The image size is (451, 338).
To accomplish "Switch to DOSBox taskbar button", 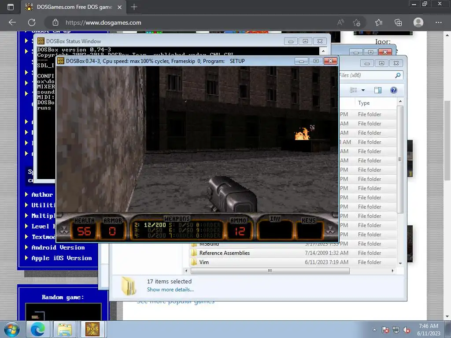I will click(x=92, y=329).
